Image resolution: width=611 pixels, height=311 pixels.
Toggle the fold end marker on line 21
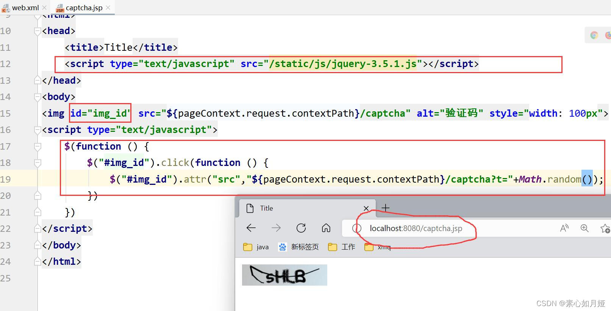tap(38, 212)
